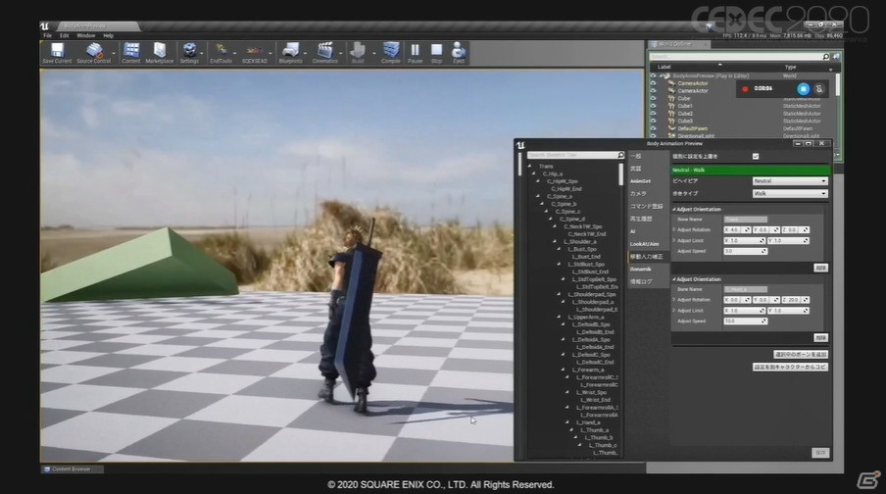This screenshot has width=886, height=494.
Task: Open the 歩きタイプ Walk dropdown
Action: point(790,193)
